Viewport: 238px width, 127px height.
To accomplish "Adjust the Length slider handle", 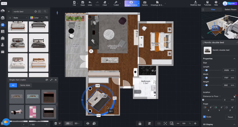I will (x=206, y=70).
